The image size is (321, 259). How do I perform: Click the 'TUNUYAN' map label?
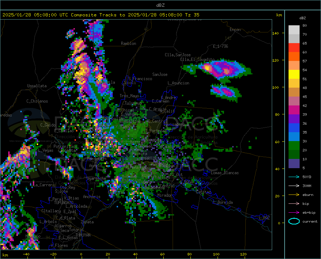[x=83, y=235]
